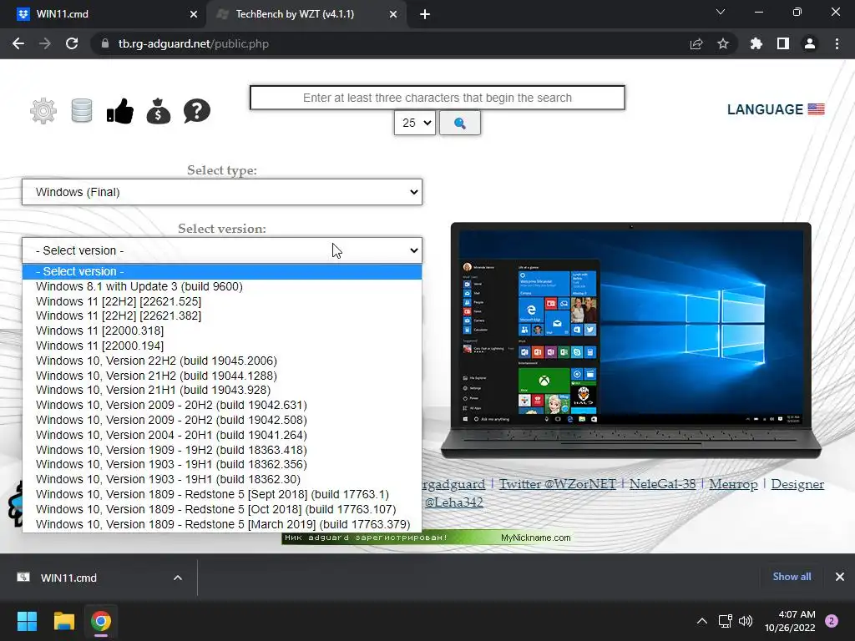Screen dimensions: 855x641
Task: Select Windows 10 Version 21H1 build 19043.928
Action: (222, 391)
